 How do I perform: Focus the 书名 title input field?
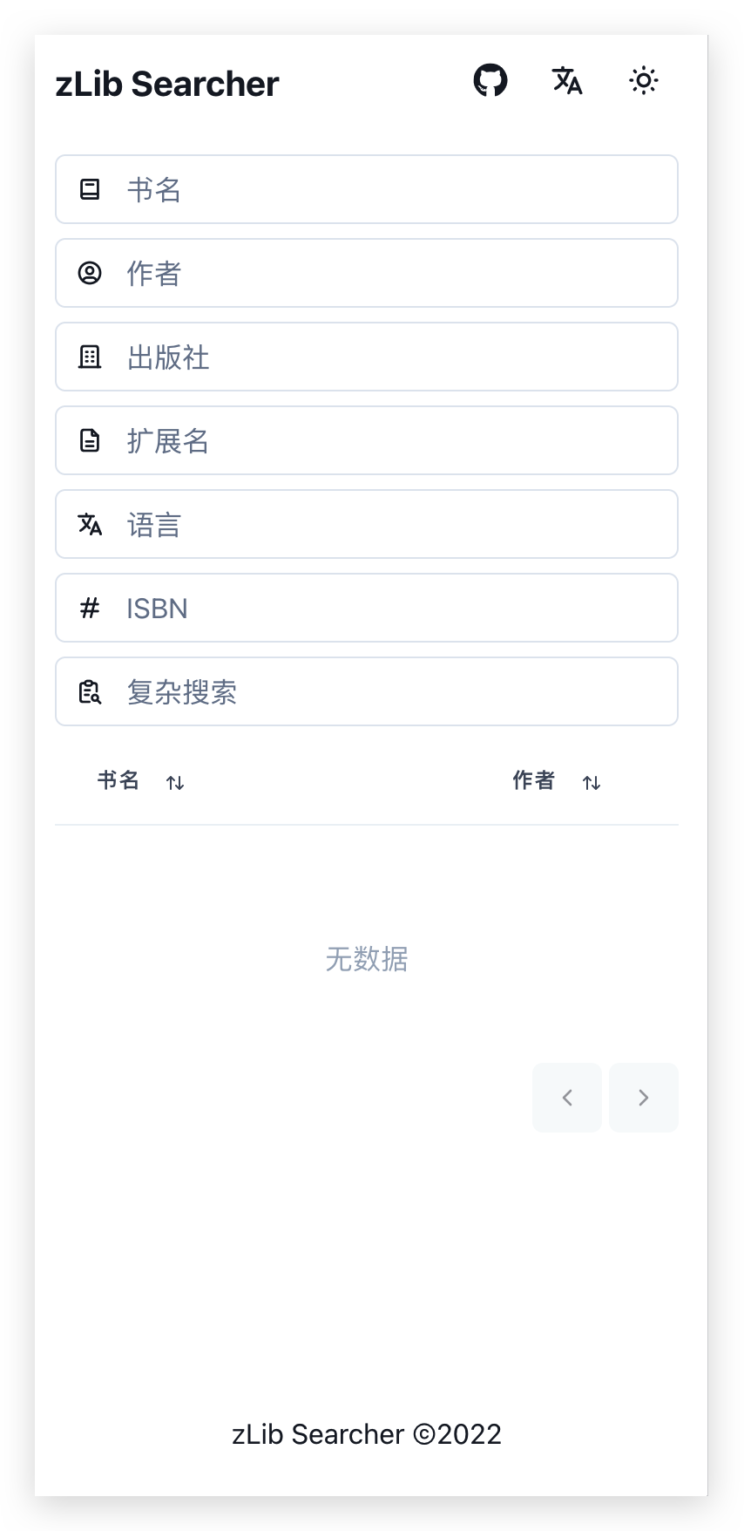(x=367, y=189)
